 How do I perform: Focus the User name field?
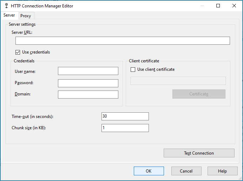[x=88, y=71]
